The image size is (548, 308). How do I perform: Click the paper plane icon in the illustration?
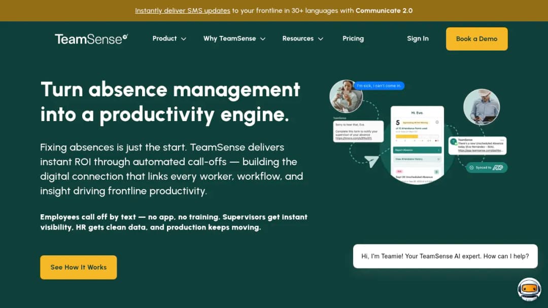pyautogui.click(x=371, y=162)
